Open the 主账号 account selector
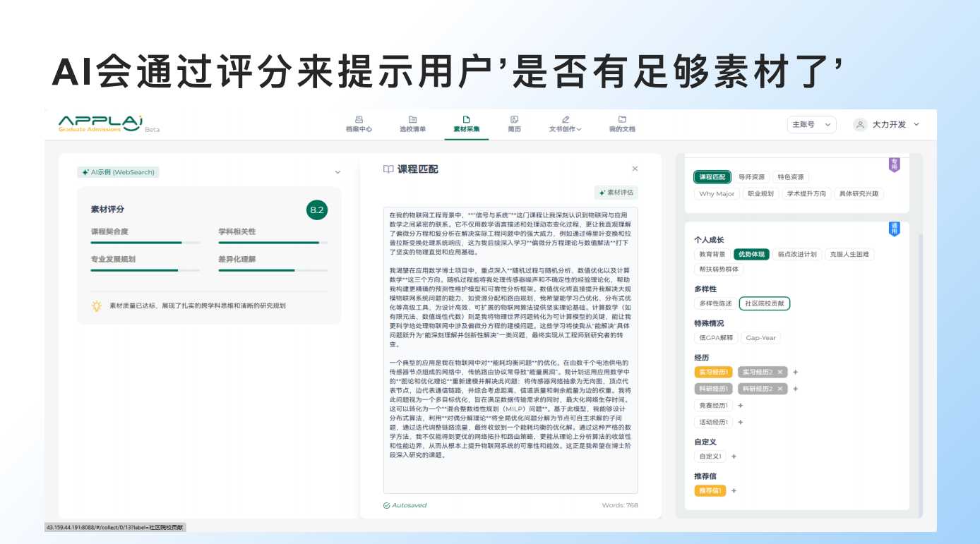 click(811, 124)
